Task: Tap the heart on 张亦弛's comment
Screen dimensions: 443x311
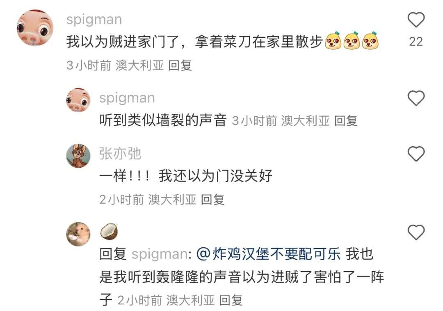Action: point(416,154)
